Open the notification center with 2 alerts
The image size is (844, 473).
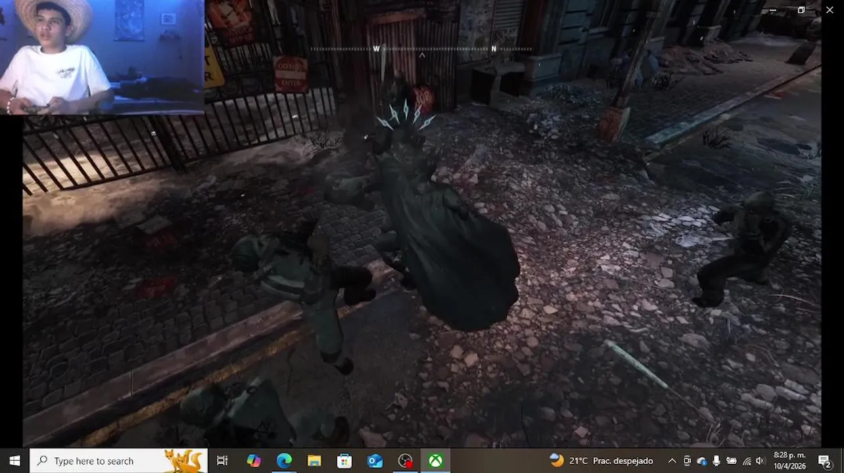click(825, 461)
